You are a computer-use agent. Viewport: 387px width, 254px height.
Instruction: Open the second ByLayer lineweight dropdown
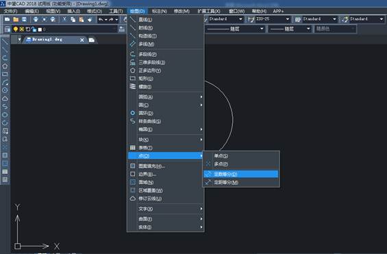[x=290, y=29]
